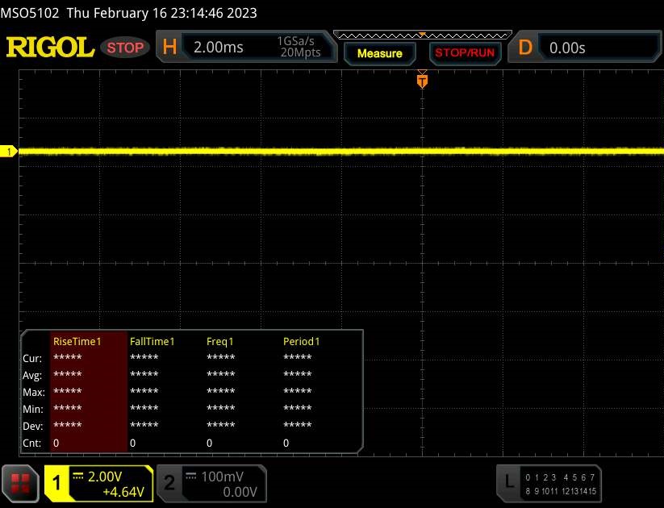Click the Period1 Cur value asterisks
Image resolution: width=664 pixels, height=508 pixels.
pos(297,358)
